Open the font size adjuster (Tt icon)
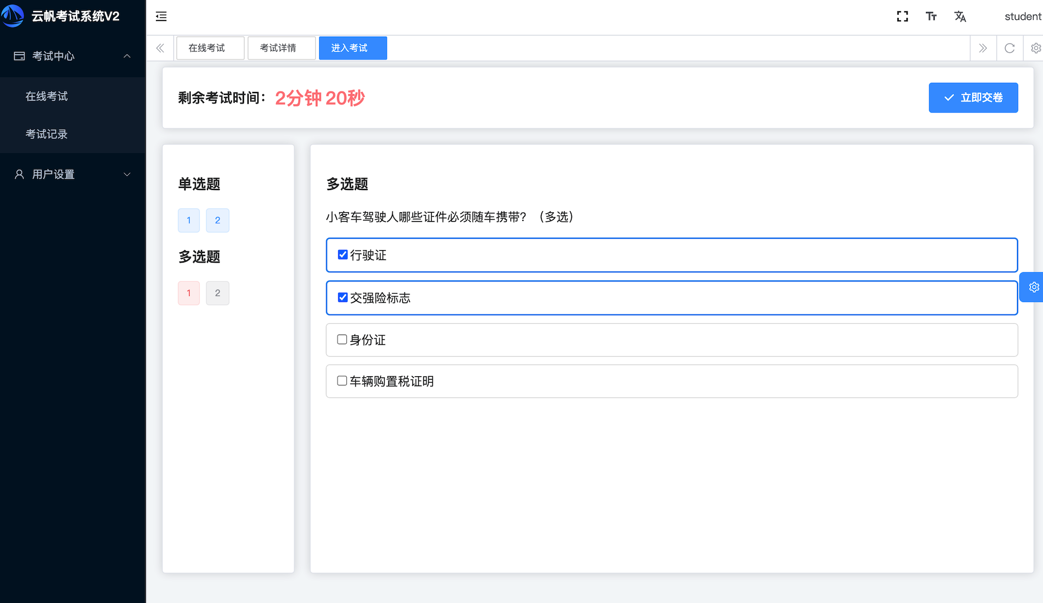The height and width of the screenshot is (603, 1043). pyautogui.click(x=931, y=16)
